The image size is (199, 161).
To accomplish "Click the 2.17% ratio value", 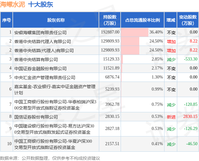I will (x=157, y=68).
